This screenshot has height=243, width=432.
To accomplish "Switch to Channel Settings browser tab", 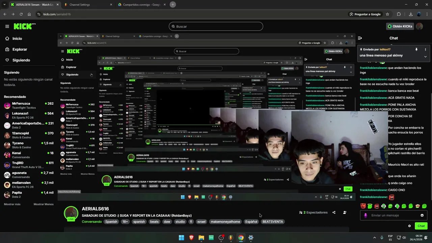I will pos(88,5).
